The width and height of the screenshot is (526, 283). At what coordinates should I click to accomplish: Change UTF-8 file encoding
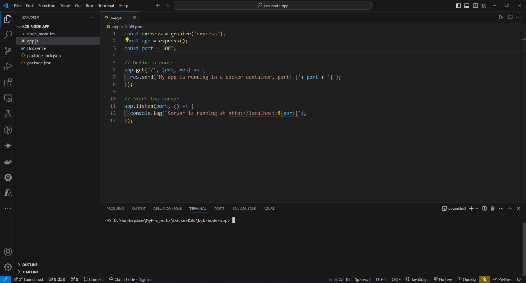pos(381,279)
